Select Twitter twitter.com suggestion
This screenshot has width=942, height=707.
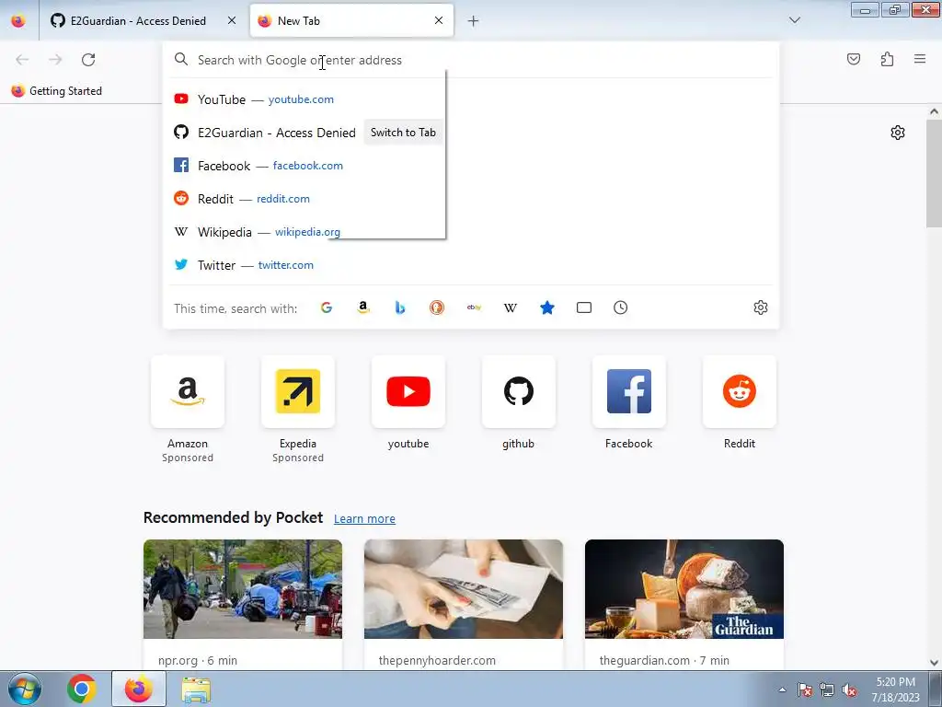coord(471,264)
